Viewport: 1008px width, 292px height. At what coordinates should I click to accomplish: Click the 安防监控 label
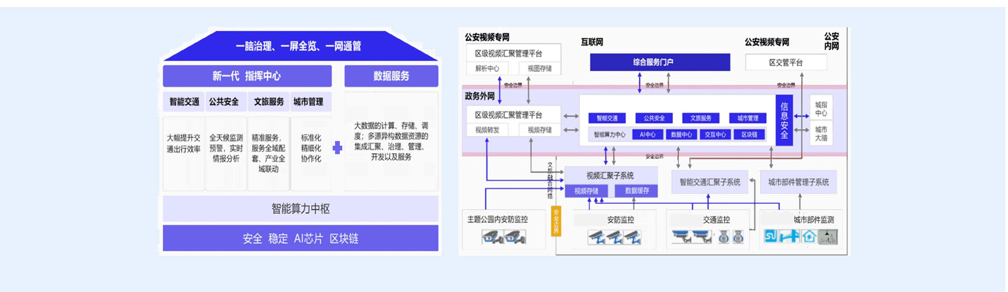(x=621, y=220)
